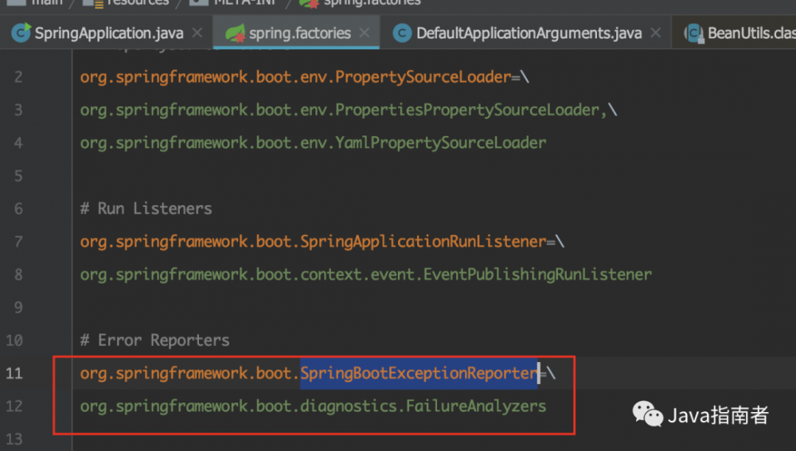The image size is (796, 451).
Task: Click line number 6 in gutter
Action: point(18,208)
